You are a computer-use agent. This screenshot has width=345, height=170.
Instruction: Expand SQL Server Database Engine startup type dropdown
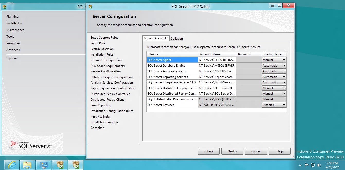(x=284, y=66)
